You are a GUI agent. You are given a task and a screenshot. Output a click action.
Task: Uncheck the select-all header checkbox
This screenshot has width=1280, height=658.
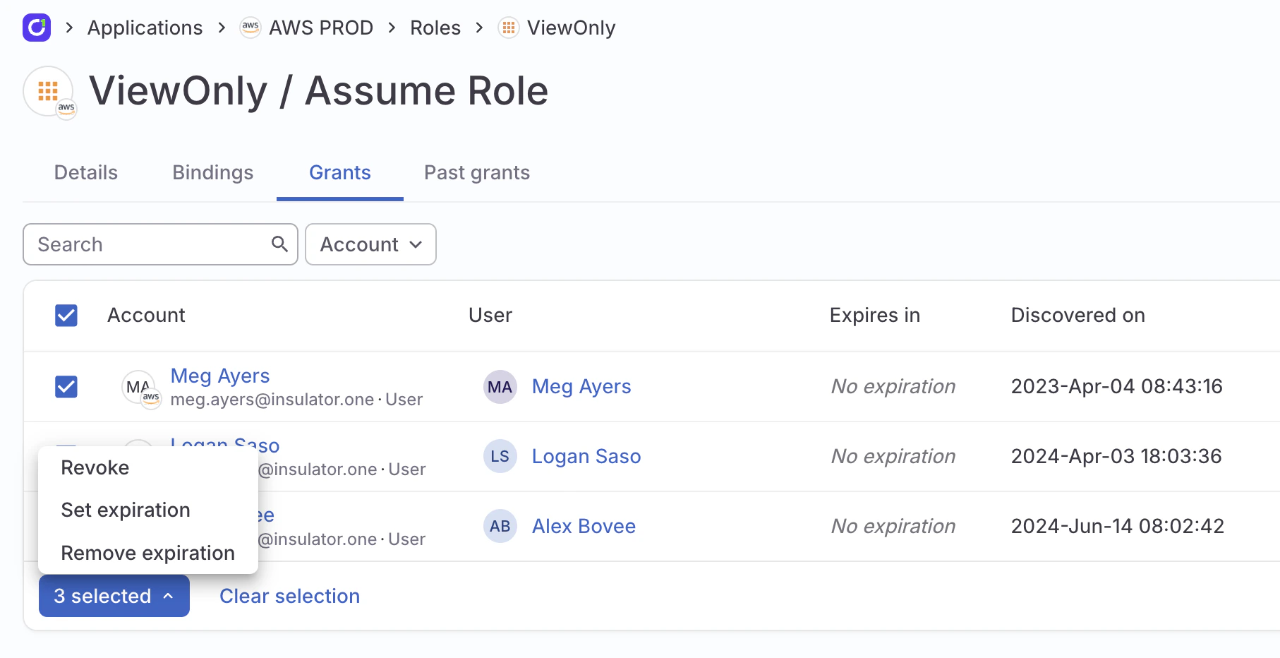pyautogui.click(x=66, y=316)
